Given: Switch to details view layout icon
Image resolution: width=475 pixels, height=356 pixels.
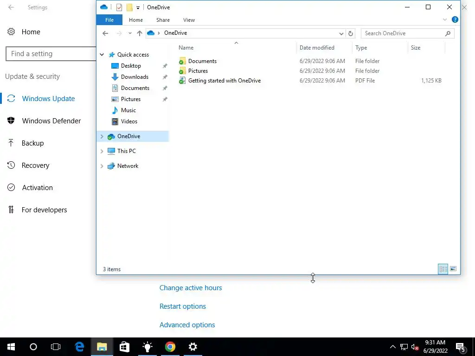Looking at the screenshot, I should [x=443, y=269].
